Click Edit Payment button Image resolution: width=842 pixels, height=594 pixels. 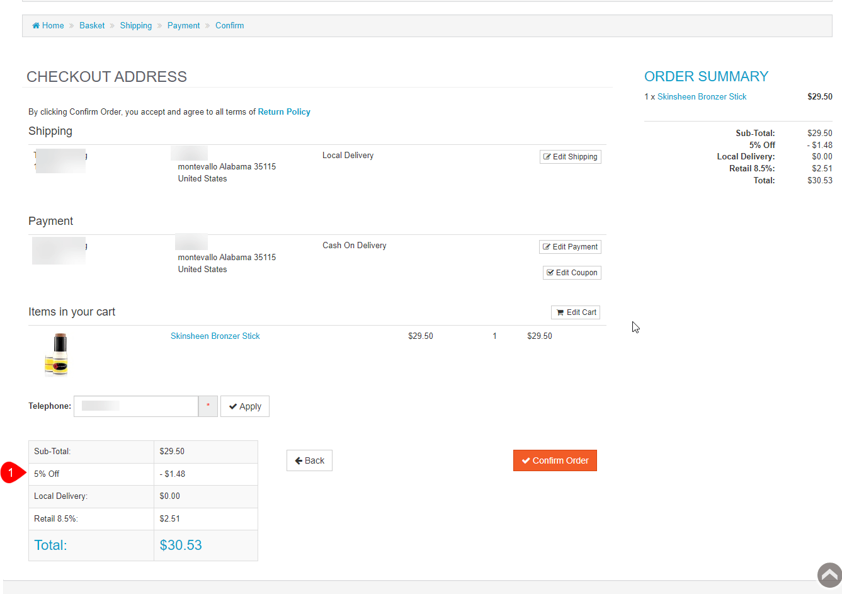click(570, 247)
